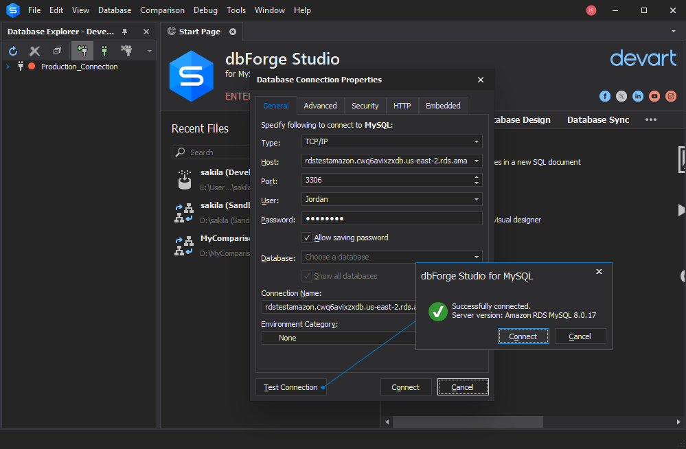Enable Show all databases
Image resolution: width=686 pixels, height=449 pixels.
coord(307,276)
